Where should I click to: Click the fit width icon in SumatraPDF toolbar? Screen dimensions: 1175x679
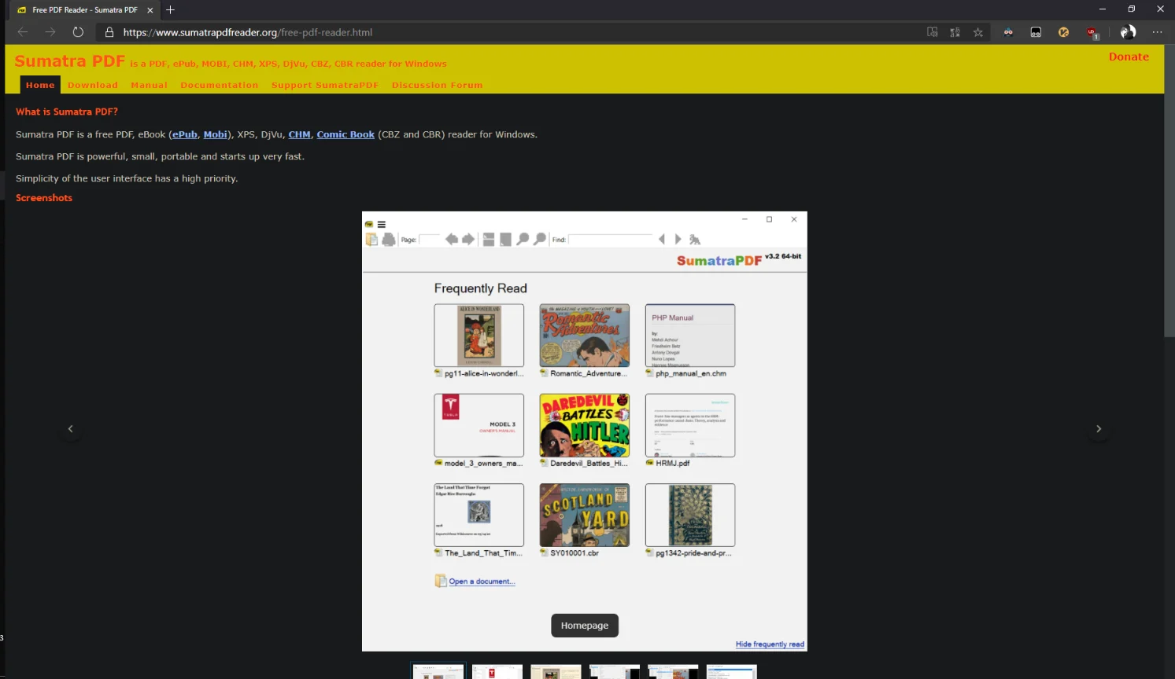489,239
